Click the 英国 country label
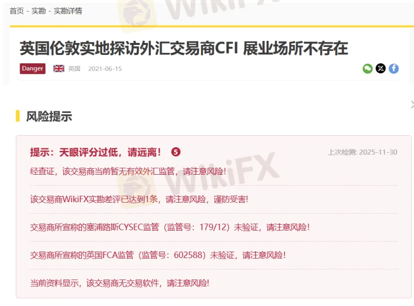This screenshot has width=414, height=306. tap(74, 68)
